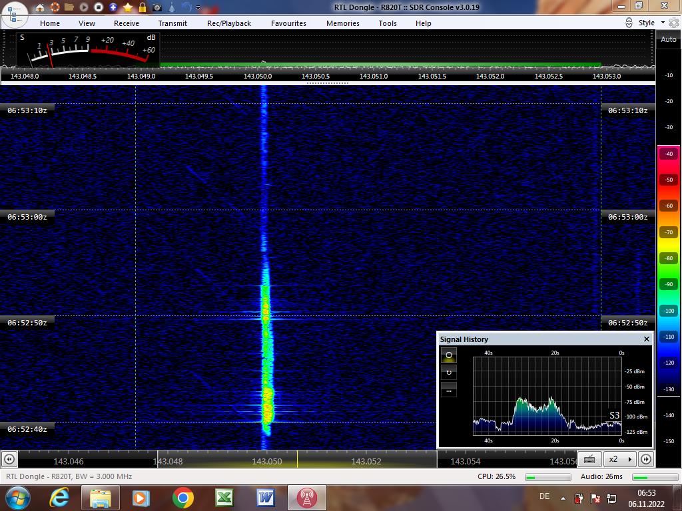Click the green filter passband bar

tap(380, 65)
